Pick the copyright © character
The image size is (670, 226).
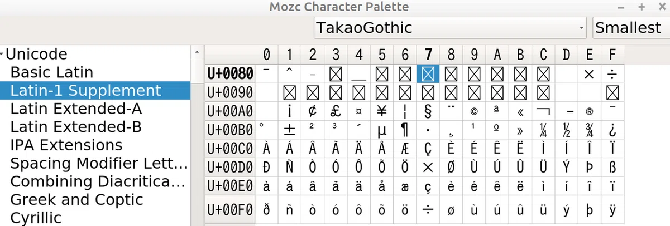(475, 111)
